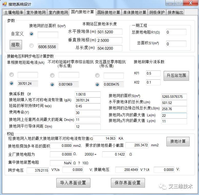The width and height of the screenshot is (199, 195).
Task: Click the 6806.5556 area field
Action: [x=48, y=47]
